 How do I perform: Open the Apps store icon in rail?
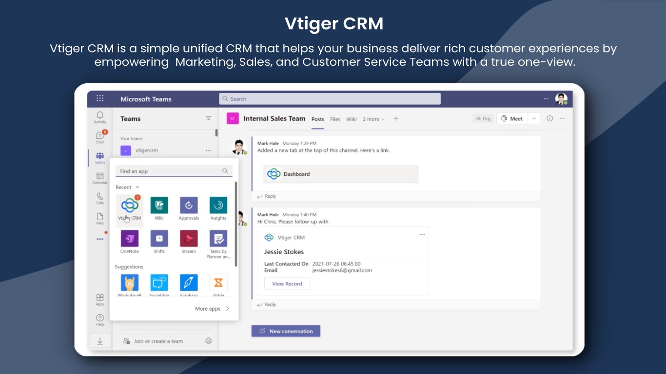(x=100, y=299)
